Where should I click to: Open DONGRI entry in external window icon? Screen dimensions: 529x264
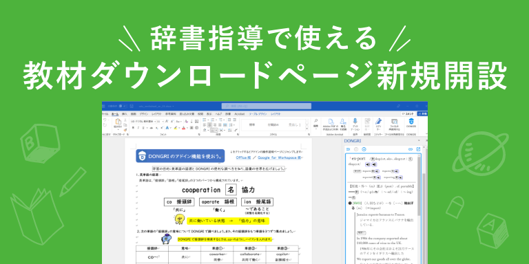pos(418,149)
